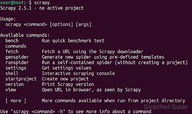Click the 'runspider' command name

(x=17, y=63)
